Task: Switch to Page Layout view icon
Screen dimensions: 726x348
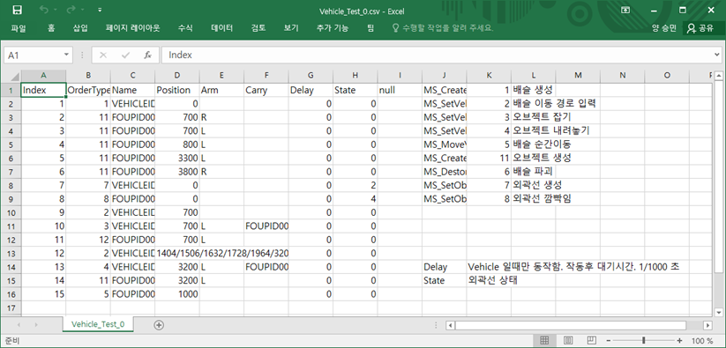Action: pos(567,341)
